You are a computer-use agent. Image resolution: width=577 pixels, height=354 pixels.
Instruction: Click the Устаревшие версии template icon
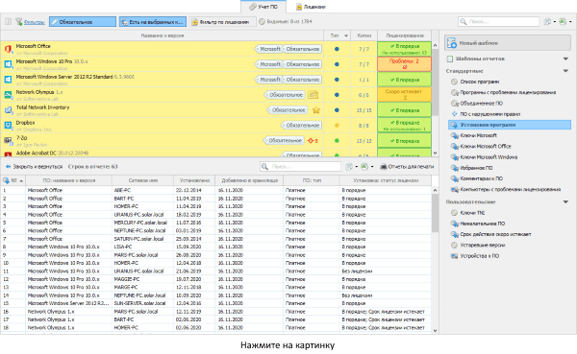pyautogui.click(x=455, y=245)
